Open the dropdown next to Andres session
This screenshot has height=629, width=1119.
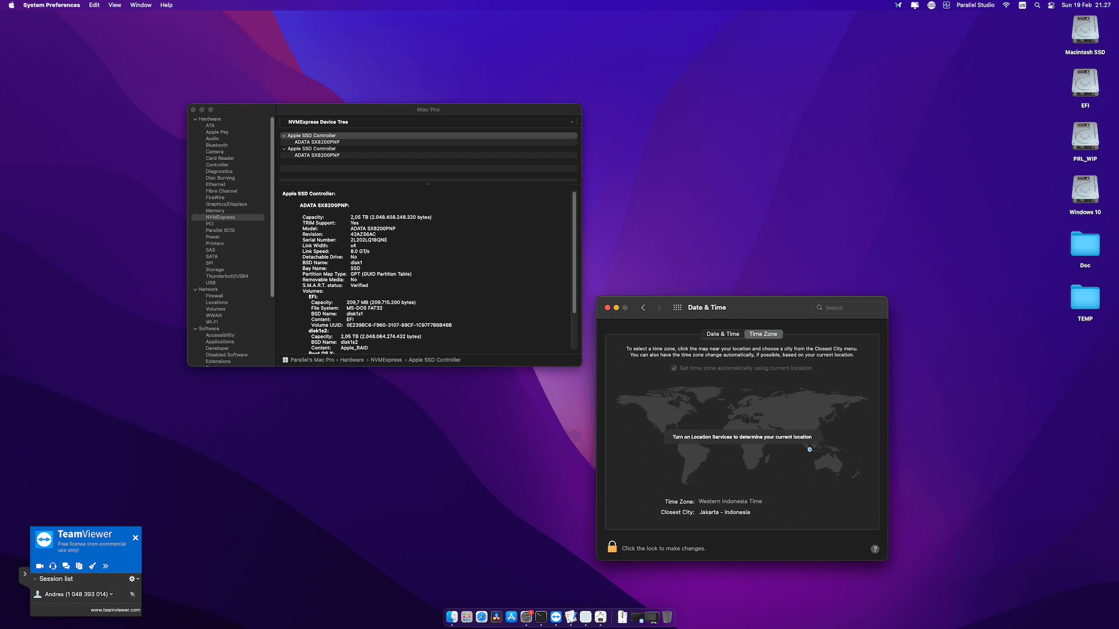click(111, 594)
